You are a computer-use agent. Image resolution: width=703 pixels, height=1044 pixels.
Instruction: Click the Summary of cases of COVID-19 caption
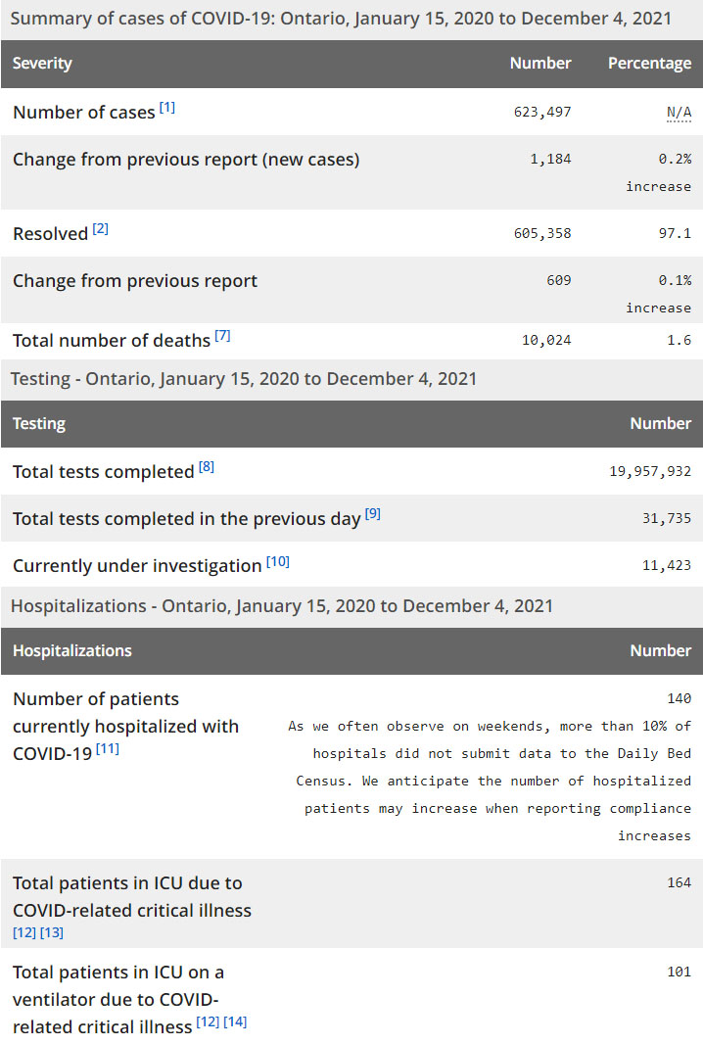point(341,19)
